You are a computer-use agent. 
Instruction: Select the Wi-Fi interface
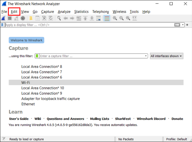[96, 82]
